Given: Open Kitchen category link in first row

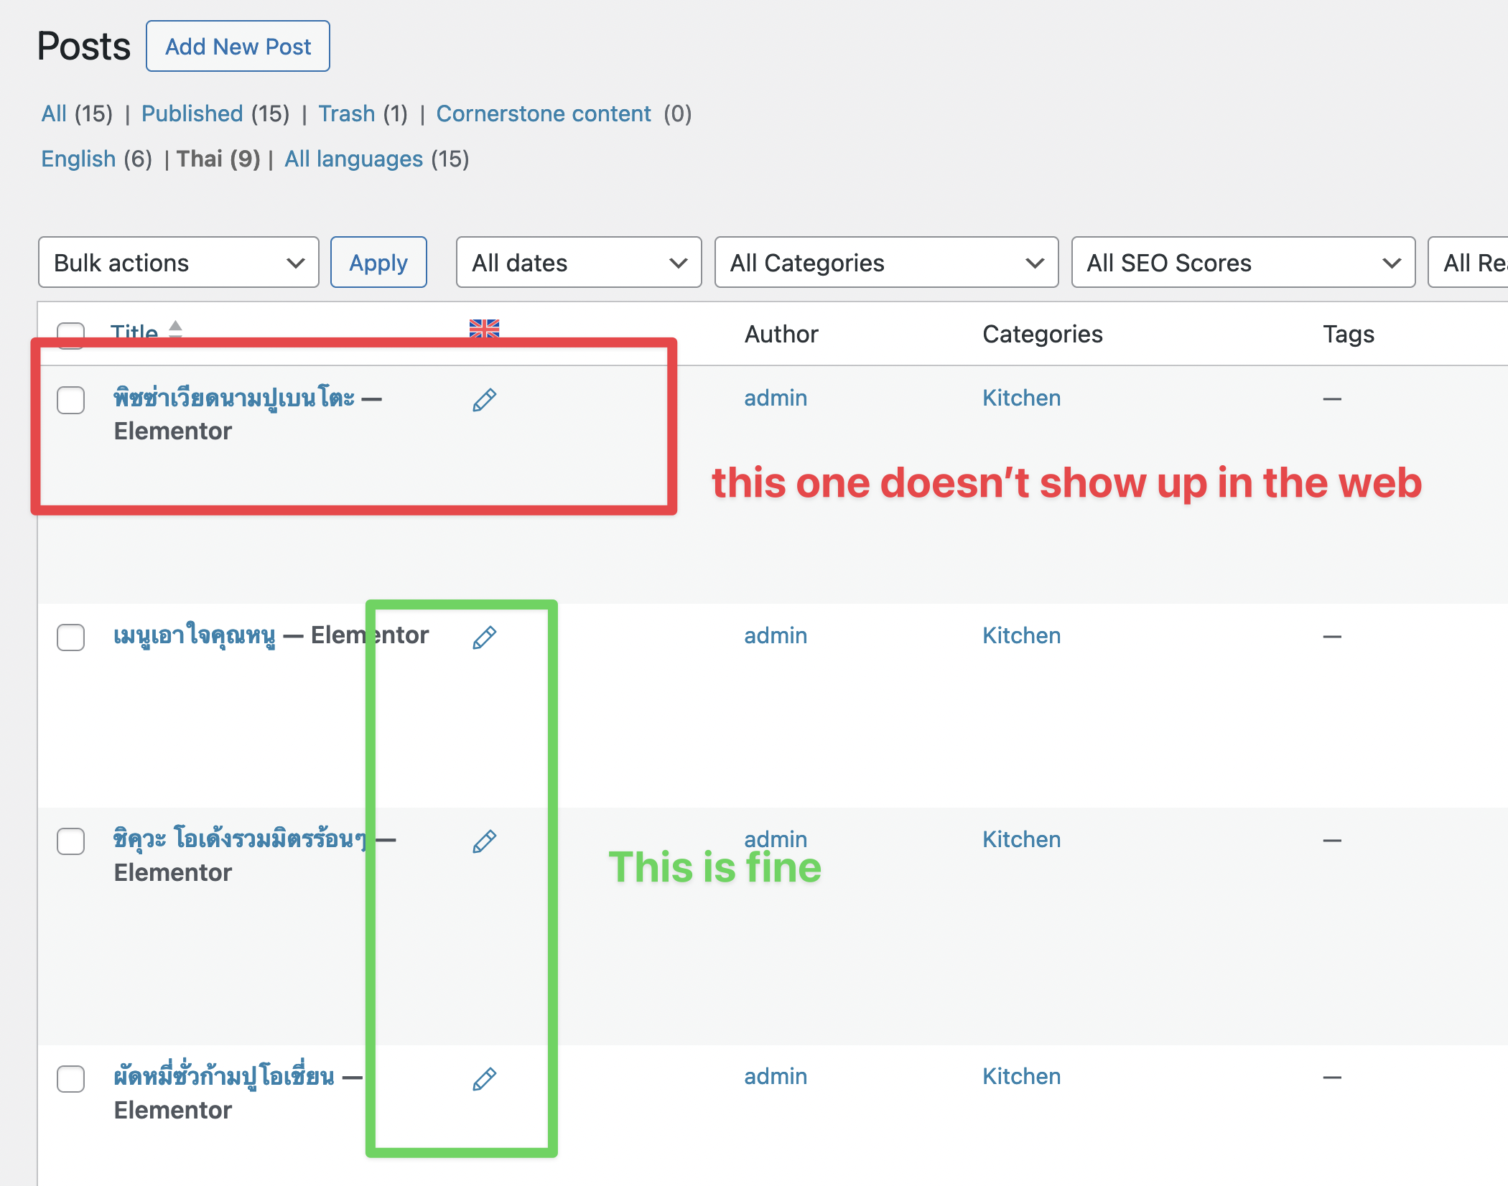Looking at the screenshot, I should point(1021,398).
